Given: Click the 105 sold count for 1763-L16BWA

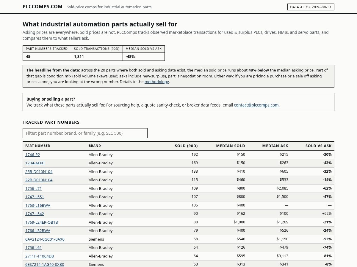Looking at the screenshot, I should click(x=195, y=205).
